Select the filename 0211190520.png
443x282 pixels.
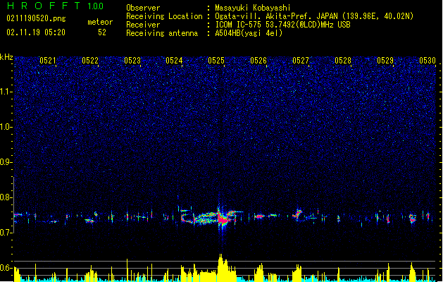[36, 18]
